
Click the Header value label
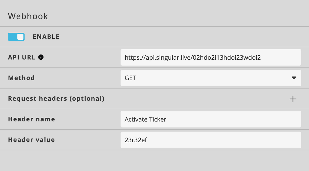point(31,140)
